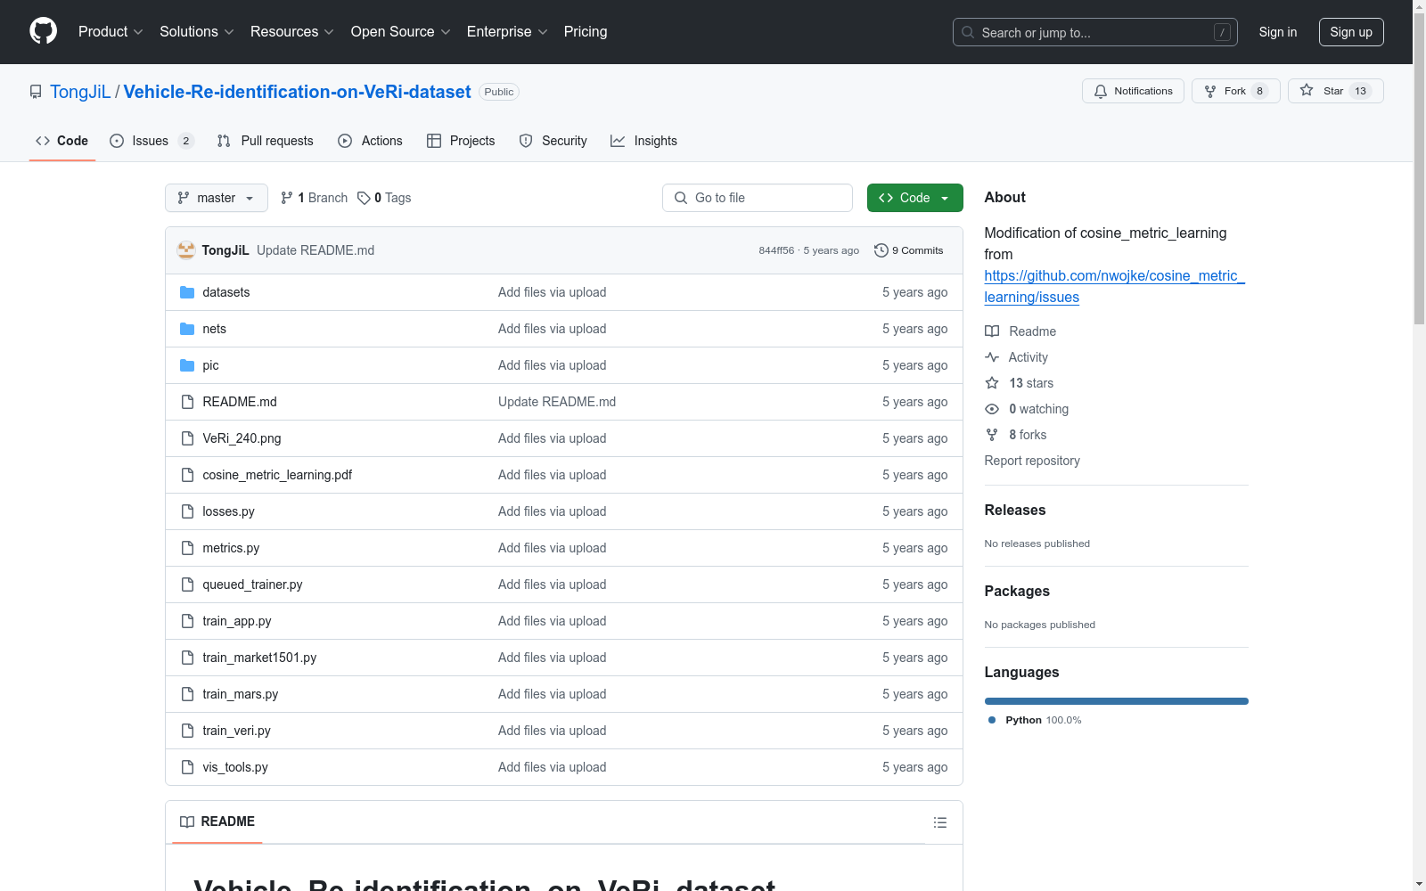Focus the Search or jump to field

pyautogui.click(x=1095, y=32)
